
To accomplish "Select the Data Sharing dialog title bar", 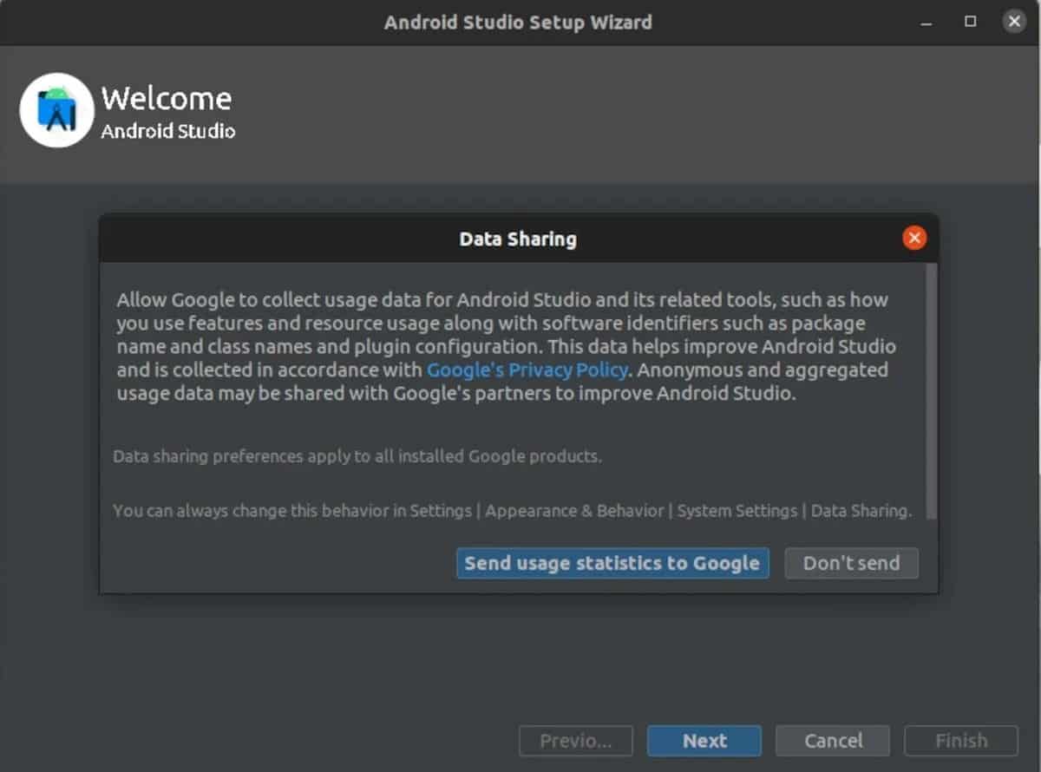I will pos(518,239).
